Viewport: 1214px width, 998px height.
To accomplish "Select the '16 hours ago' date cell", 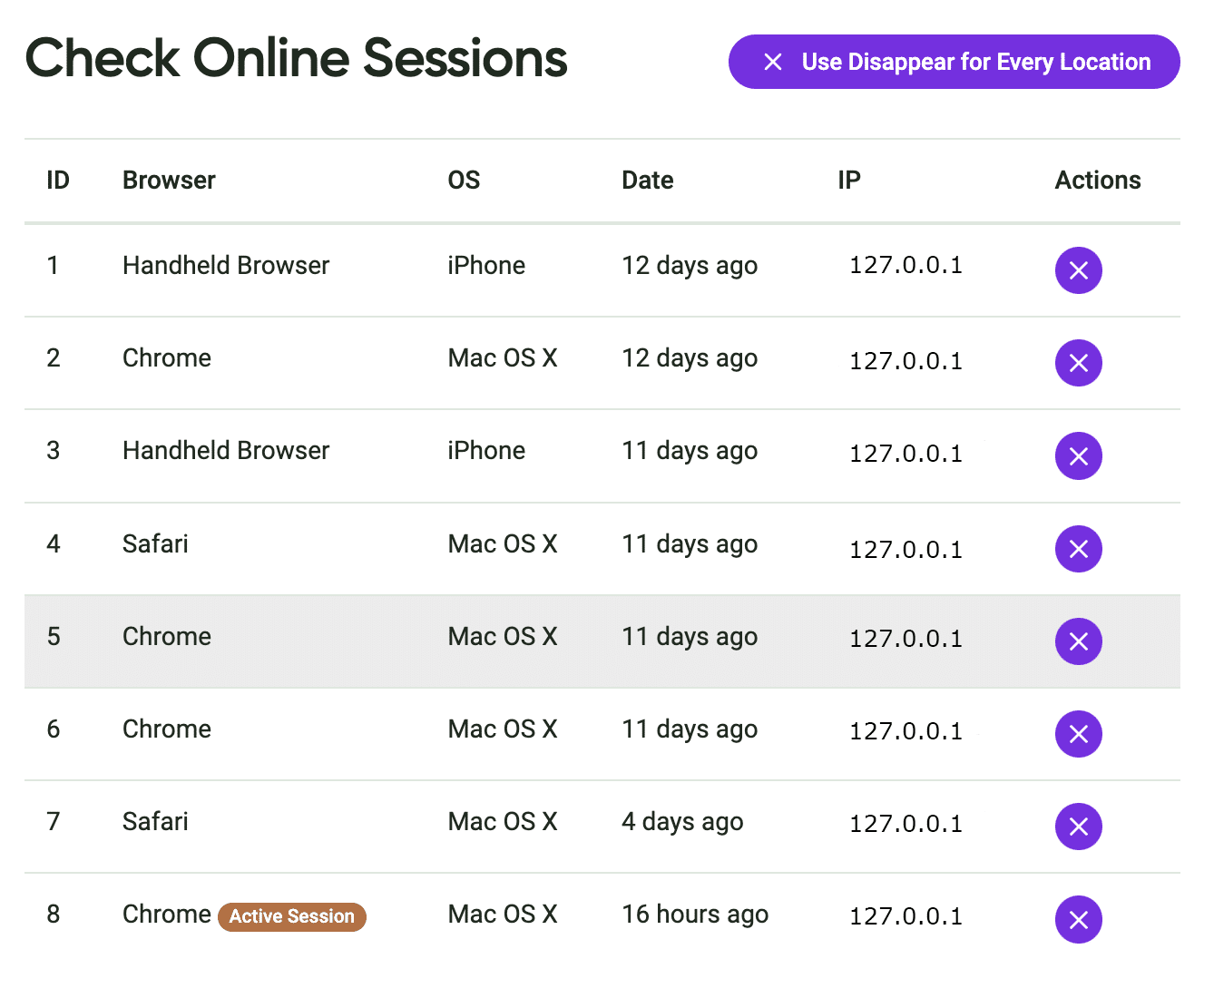I will 694,915.
